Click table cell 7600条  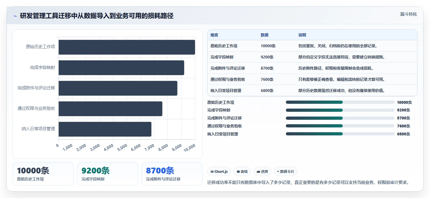pos(267,80)
